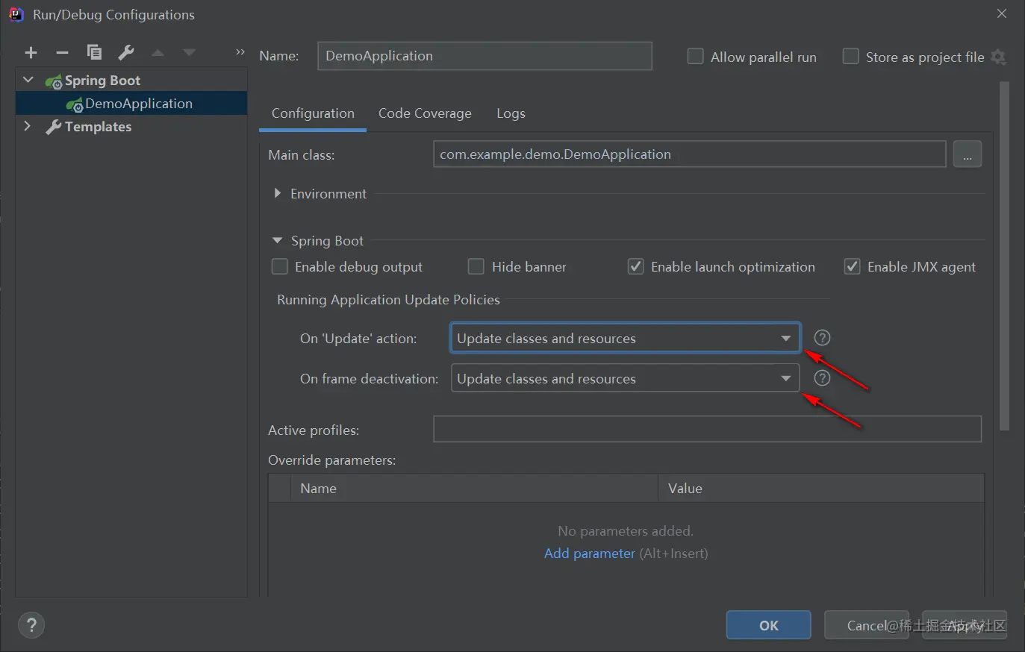Collapse the Spring Boot tree node
The image size is (1025, 652).
28,80
